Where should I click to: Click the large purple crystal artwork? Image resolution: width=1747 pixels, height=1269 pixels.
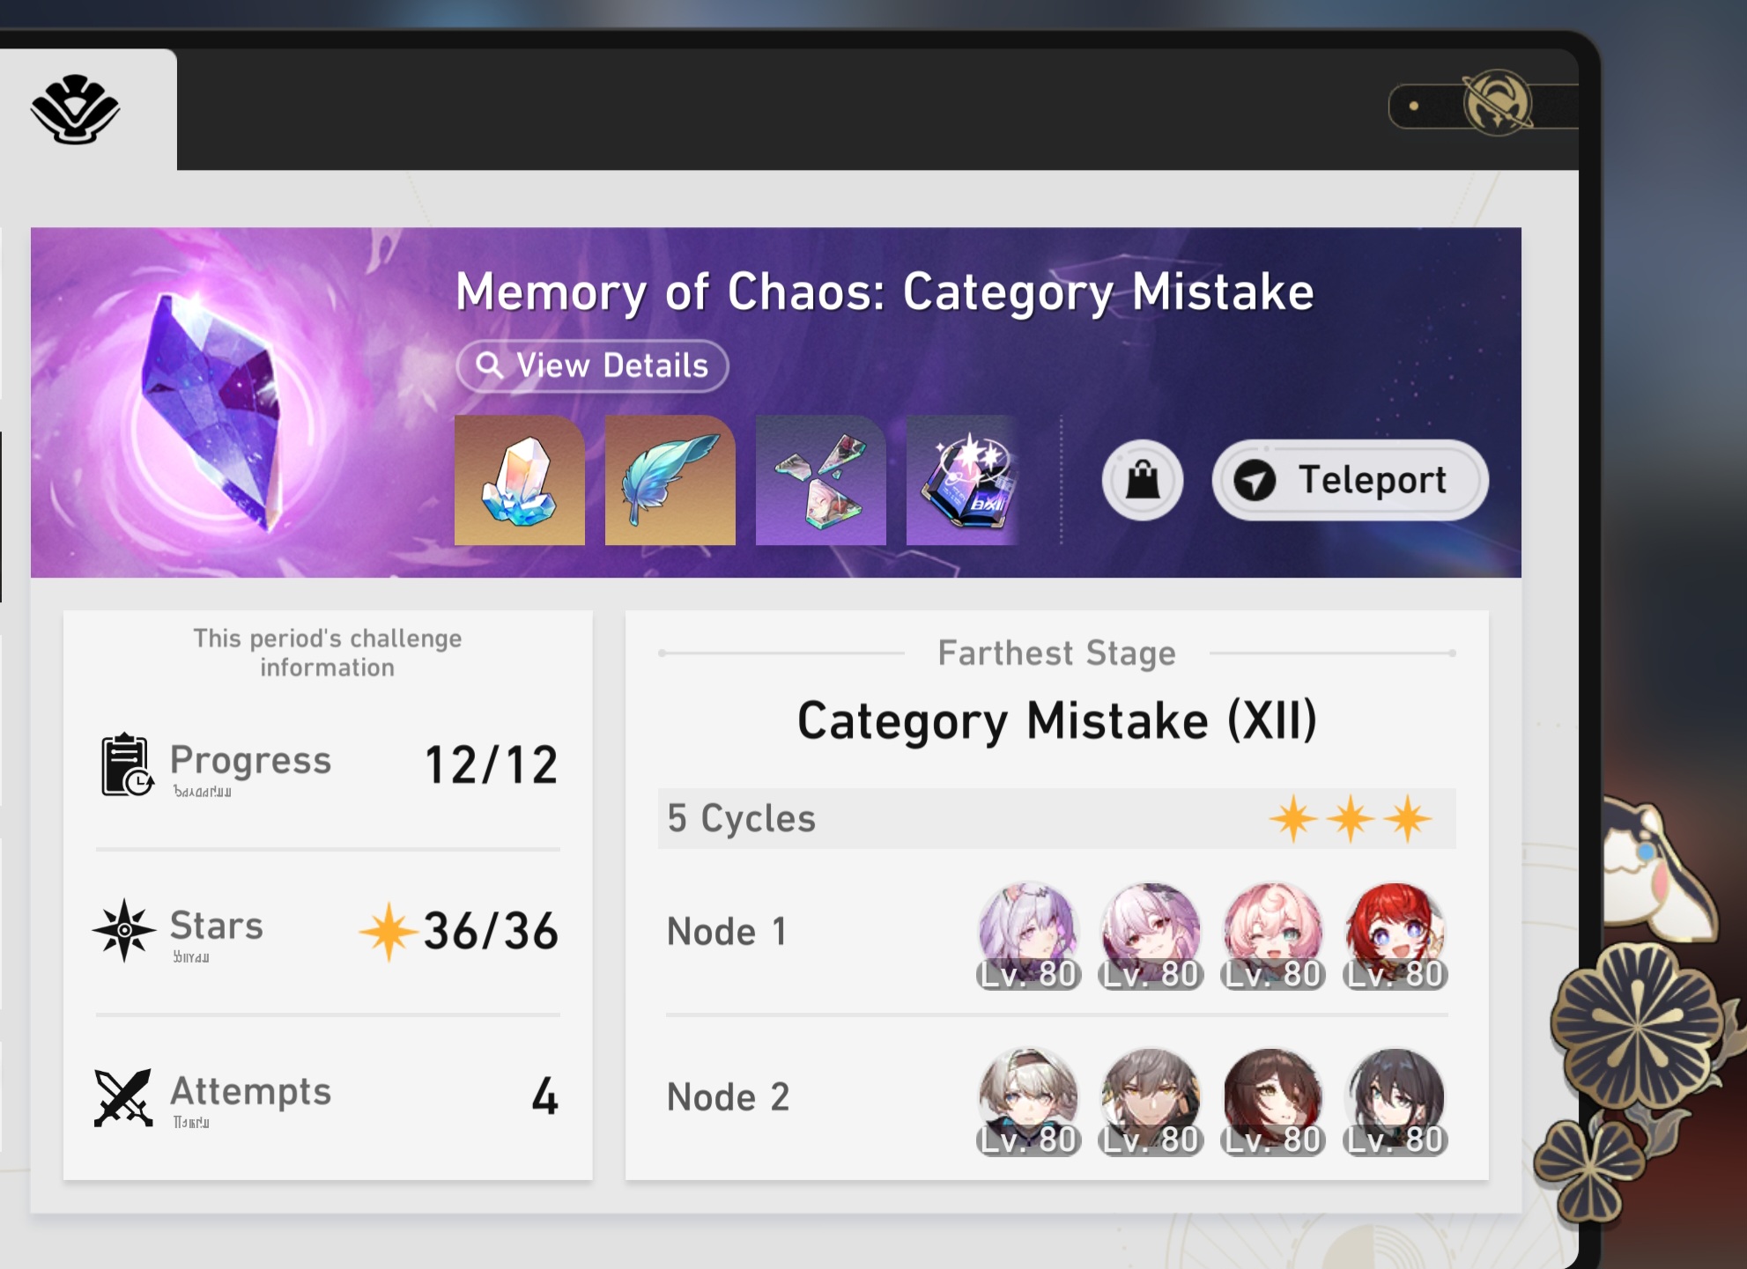[212, 409]
